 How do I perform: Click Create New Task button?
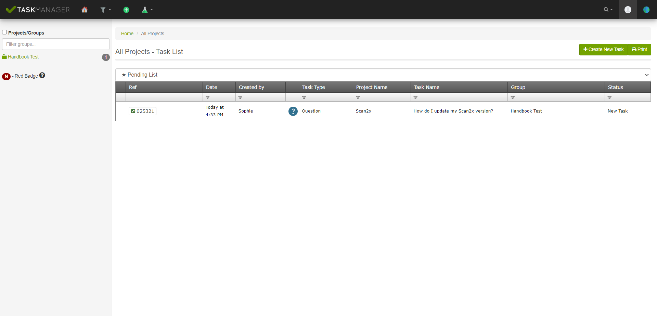coord(603,50)
